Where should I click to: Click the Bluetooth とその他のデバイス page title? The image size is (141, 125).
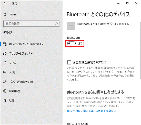pos(98,14)
